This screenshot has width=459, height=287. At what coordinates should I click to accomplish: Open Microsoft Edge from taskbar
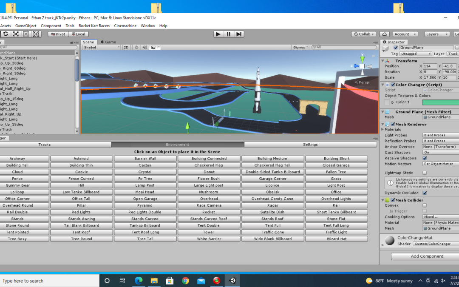coord(139,281)
